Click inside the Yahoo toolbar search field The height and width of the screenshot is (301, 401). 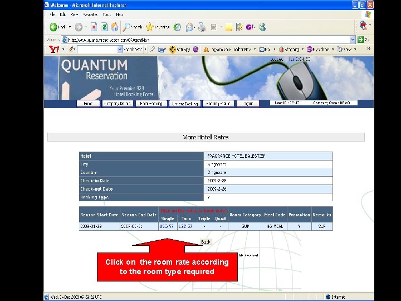97,50
